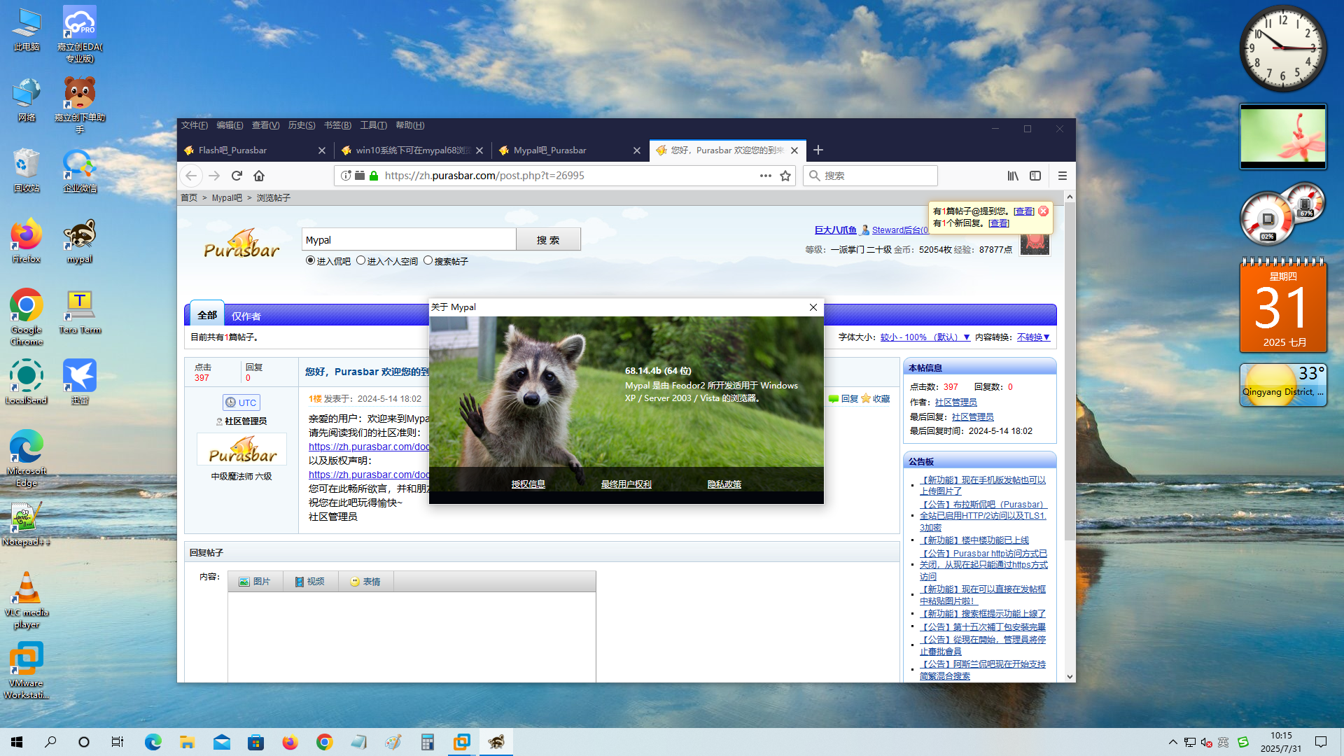Open the 编辑(E) menu
This screenshot has height=756, width=1344.
[x=230, y=125]
